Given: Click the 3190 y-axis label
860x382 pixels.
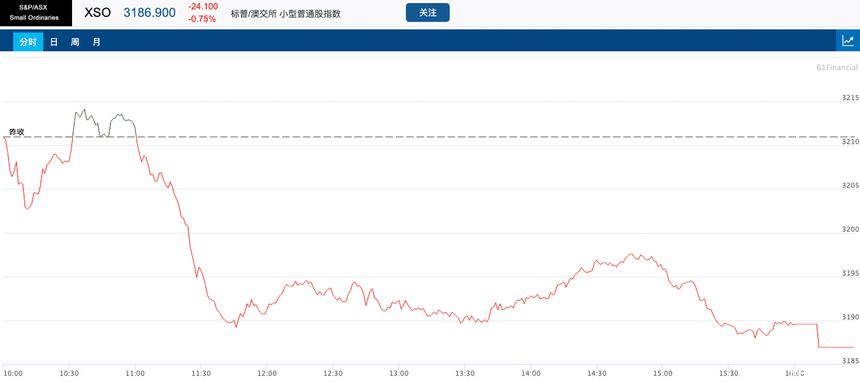Looking at the screenshot, I should coord(851,317).
